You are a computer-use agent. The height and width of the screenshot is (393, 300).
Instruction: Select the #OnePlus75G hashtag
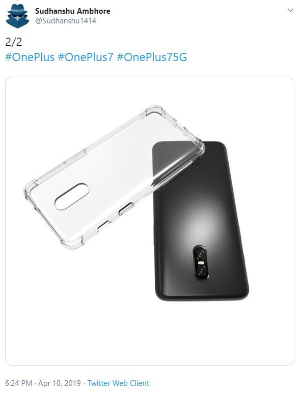click(x=152, y=57)
